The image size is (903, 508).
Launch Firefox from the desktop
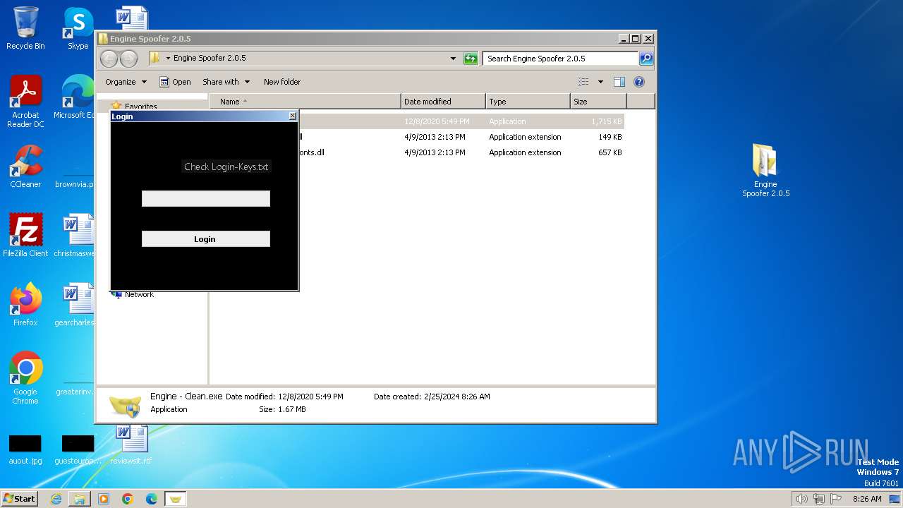pos(25,304)
